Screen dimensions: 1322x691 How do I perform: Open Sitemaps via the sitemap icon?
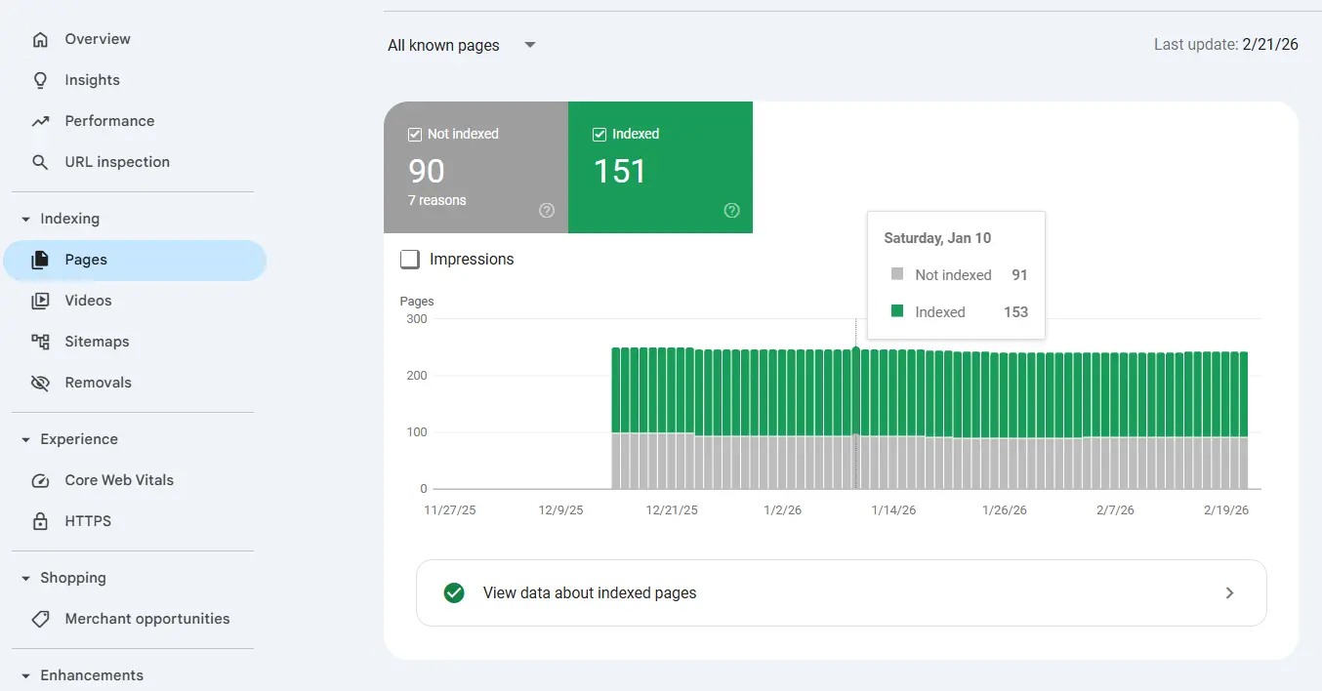tap(39, 341)
